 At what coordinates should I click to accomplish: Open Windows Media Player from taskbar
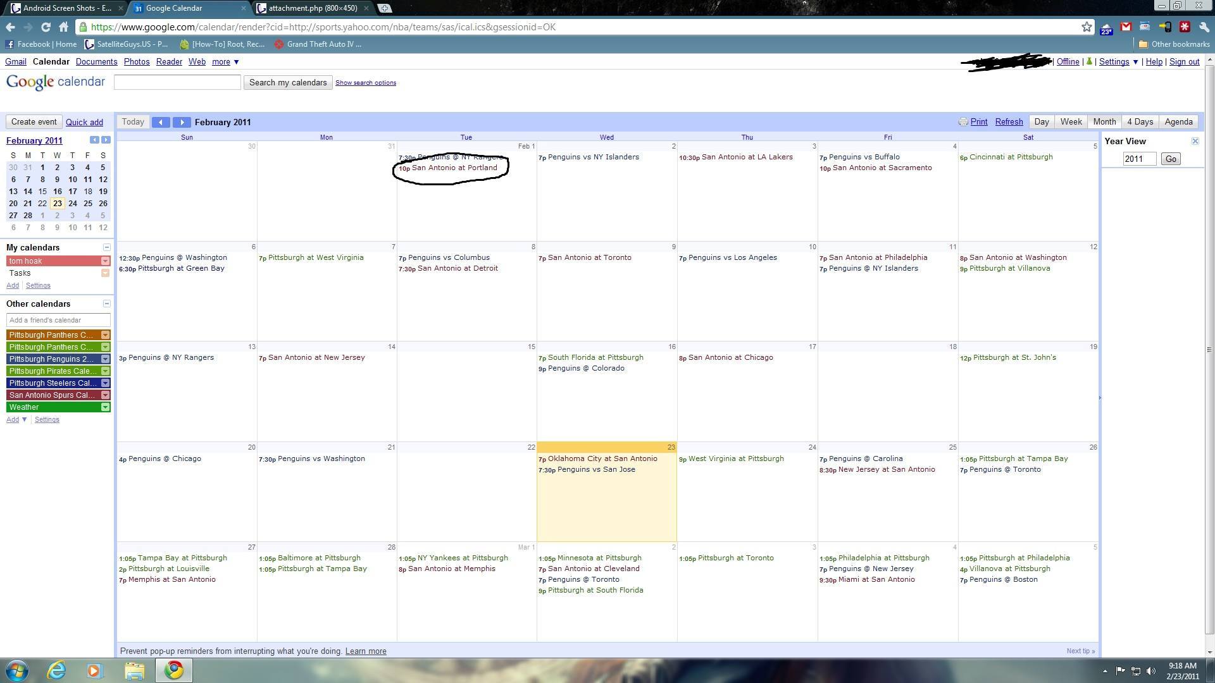pyautogui.click(x=95, y=670)
